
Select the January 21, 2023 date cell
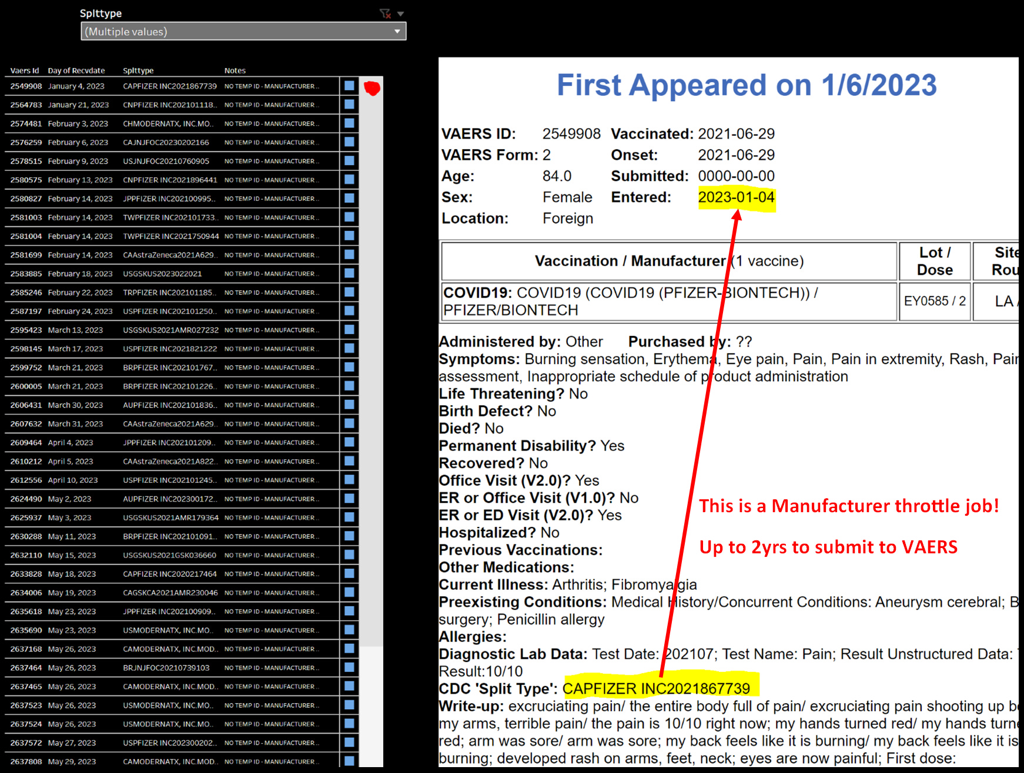click(x=78, y=105)
